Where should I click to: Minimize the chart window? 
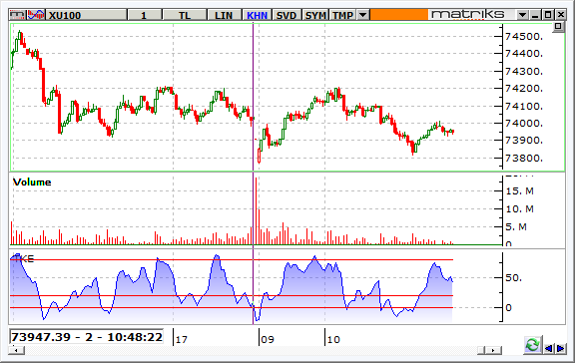535,15
